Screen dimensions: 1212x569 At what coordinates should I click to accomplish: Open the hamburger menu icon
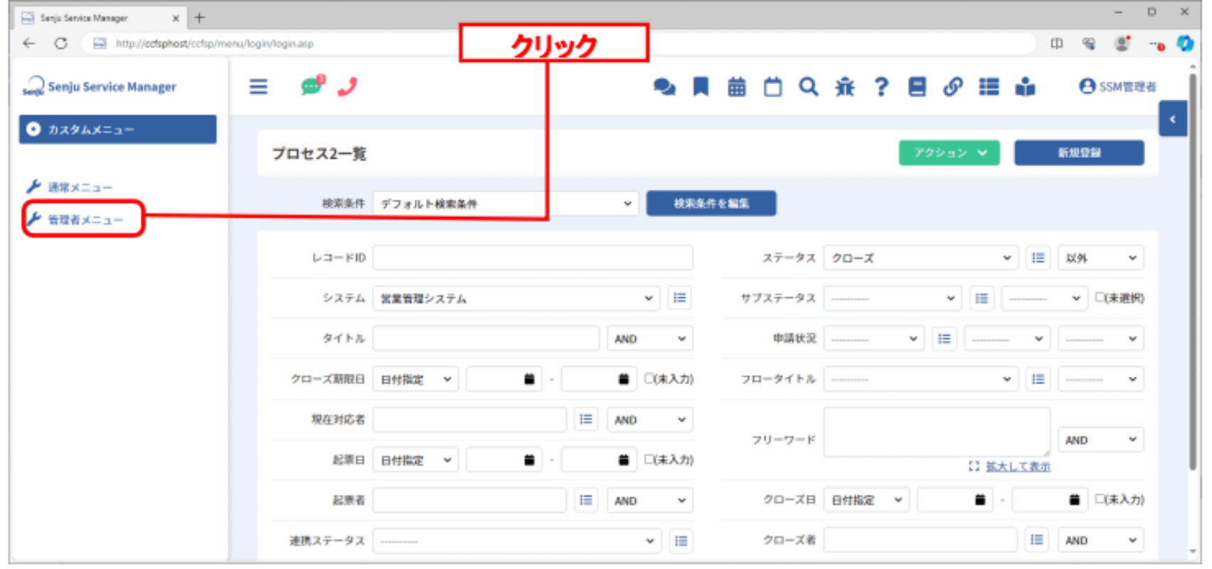coord(258,87)
